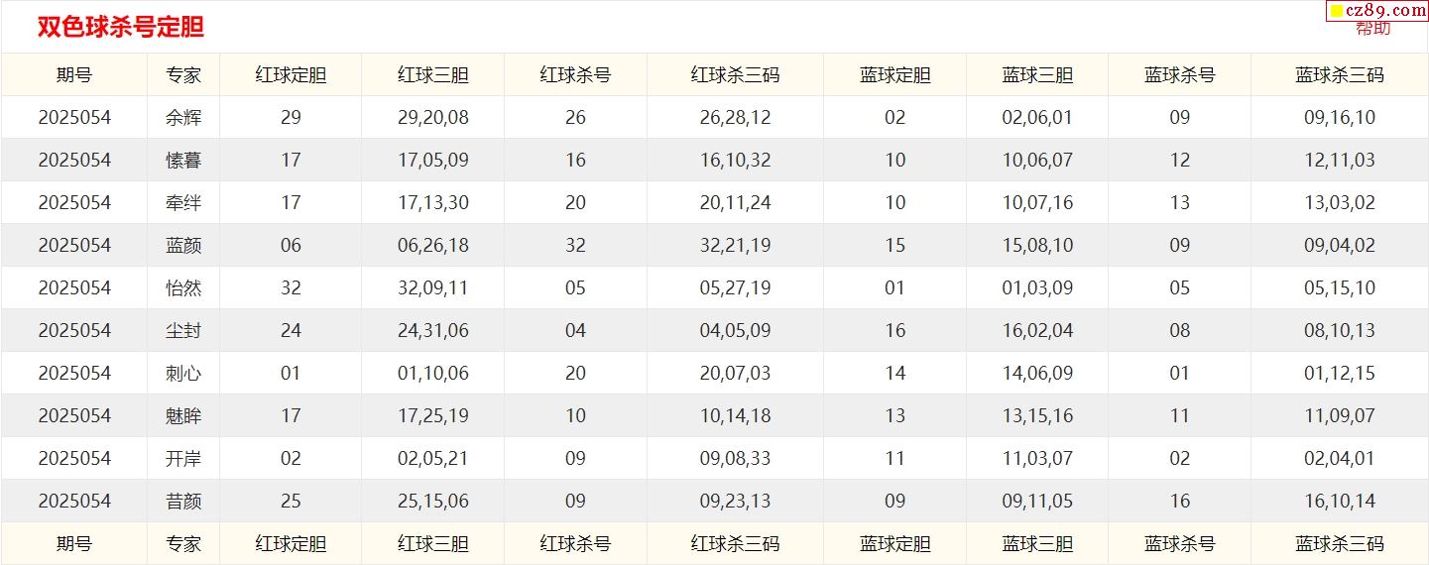Pick blue trio cell 01,03,09

coord(1037,287)
